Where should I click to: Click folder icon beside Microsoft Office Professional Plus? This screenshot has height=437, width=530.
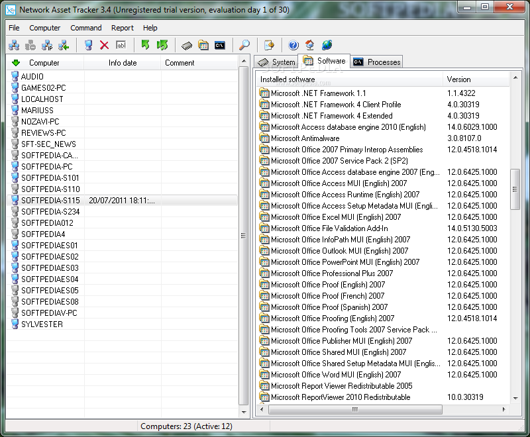[264, 273]
